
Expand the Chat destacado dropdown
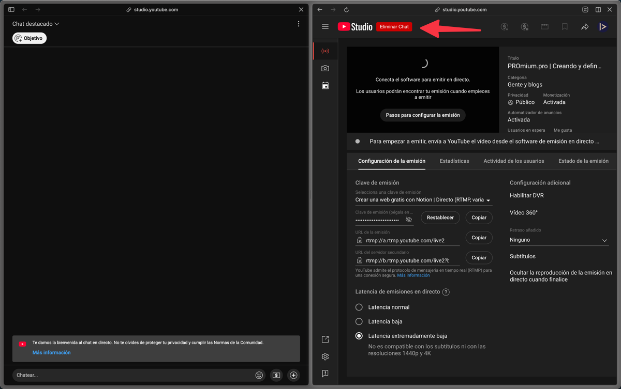36,24
